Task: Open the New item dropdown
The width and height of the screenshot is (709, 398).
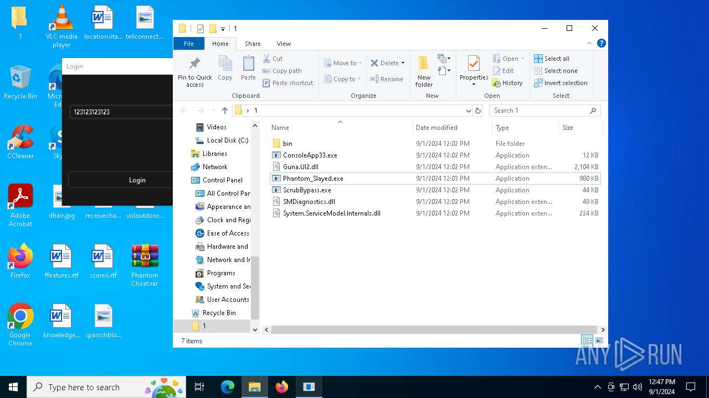Action: click(x=444, y=59)
